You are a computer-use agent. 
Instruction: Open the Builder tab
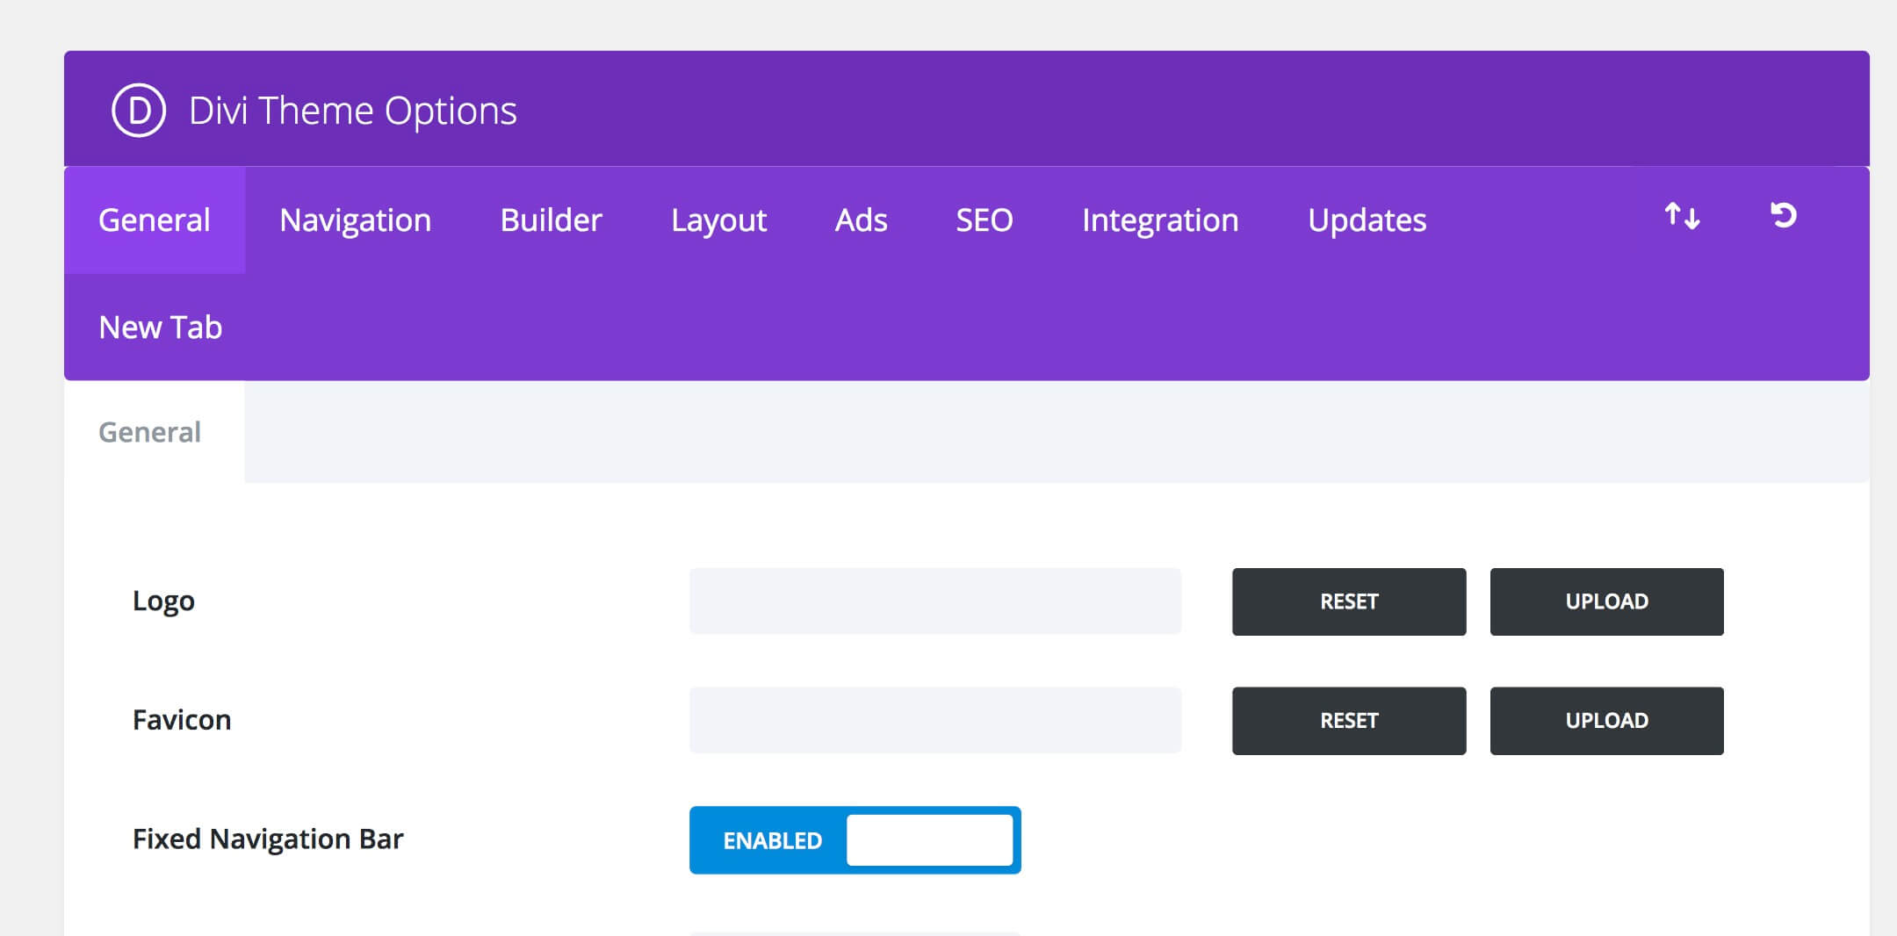(551, 220)
